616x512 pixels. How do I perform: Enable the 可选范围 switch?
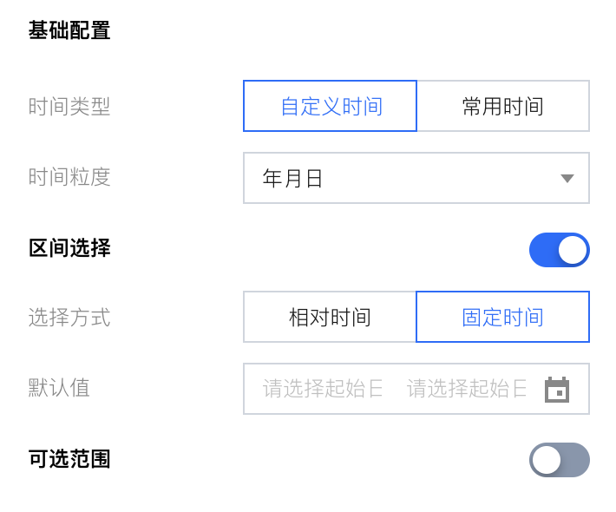[559, 460]
